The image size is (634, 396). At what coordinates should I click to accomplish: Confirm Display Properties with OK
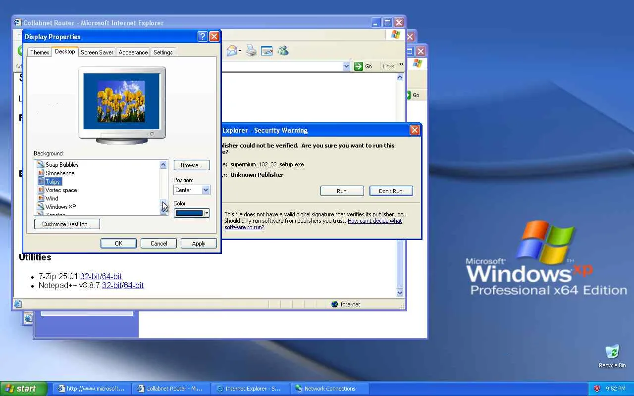[118, 244]
